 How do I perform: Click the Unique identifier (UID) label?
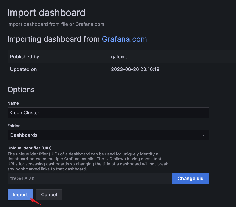click(29, 148)
